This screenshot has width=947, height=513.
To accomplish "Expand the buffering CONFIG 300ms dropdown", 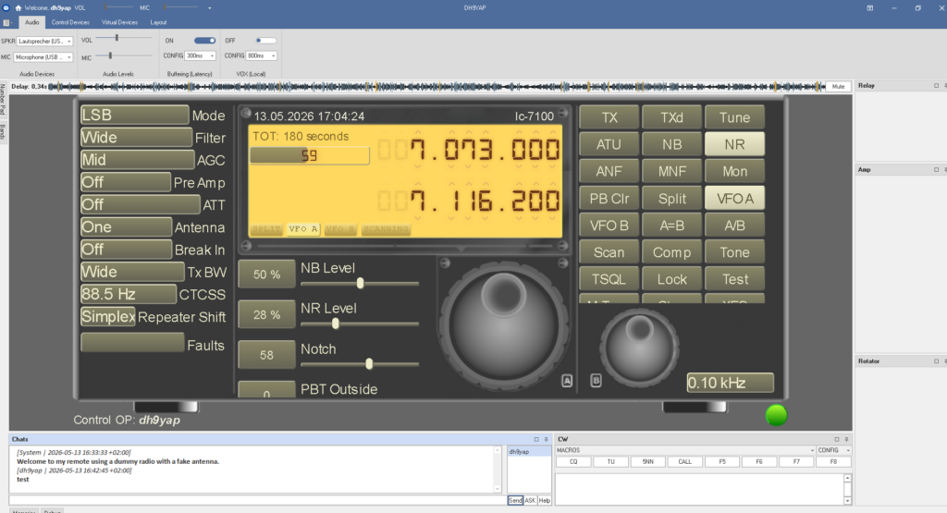I will [200, 55].
